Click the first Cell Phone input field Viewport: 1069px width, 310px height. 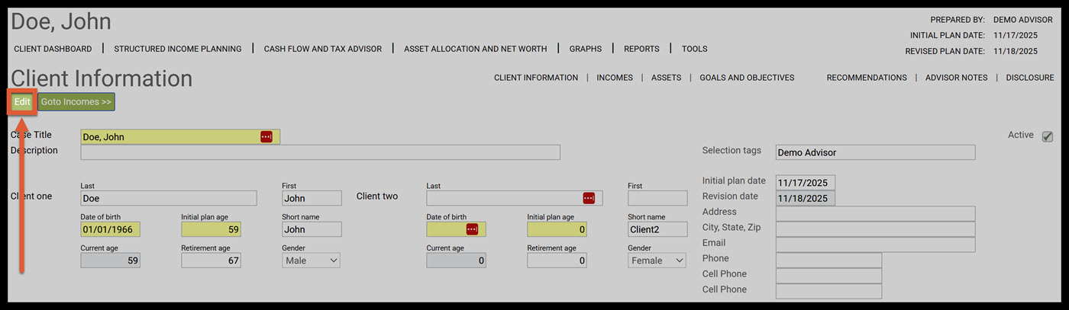coord(828,276)
